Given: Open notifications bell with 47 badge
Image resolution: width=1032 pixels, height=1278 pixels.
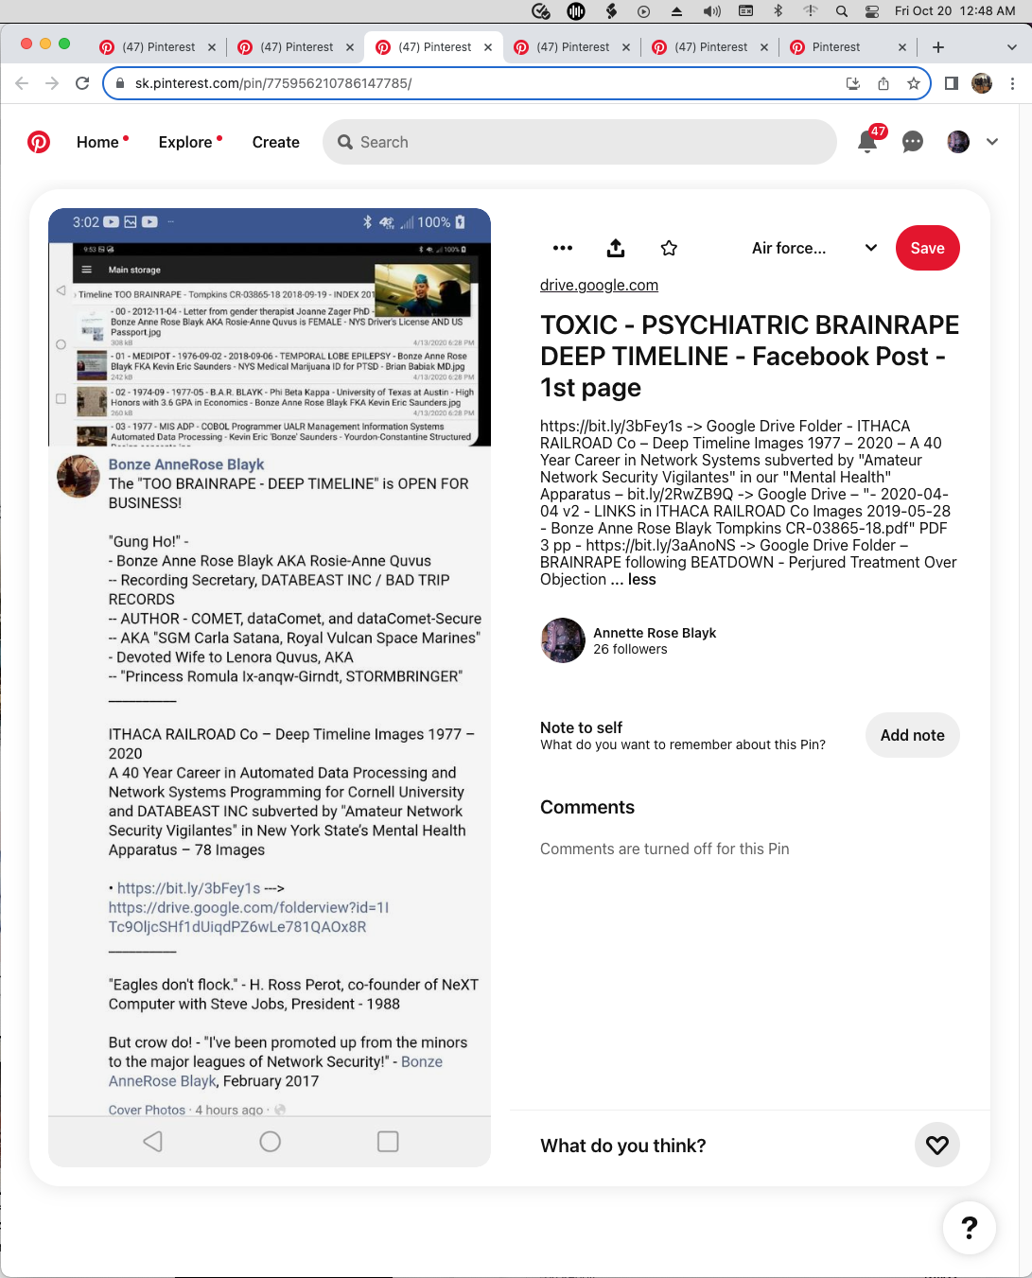Looking at the screenshot, I should 867,142.
